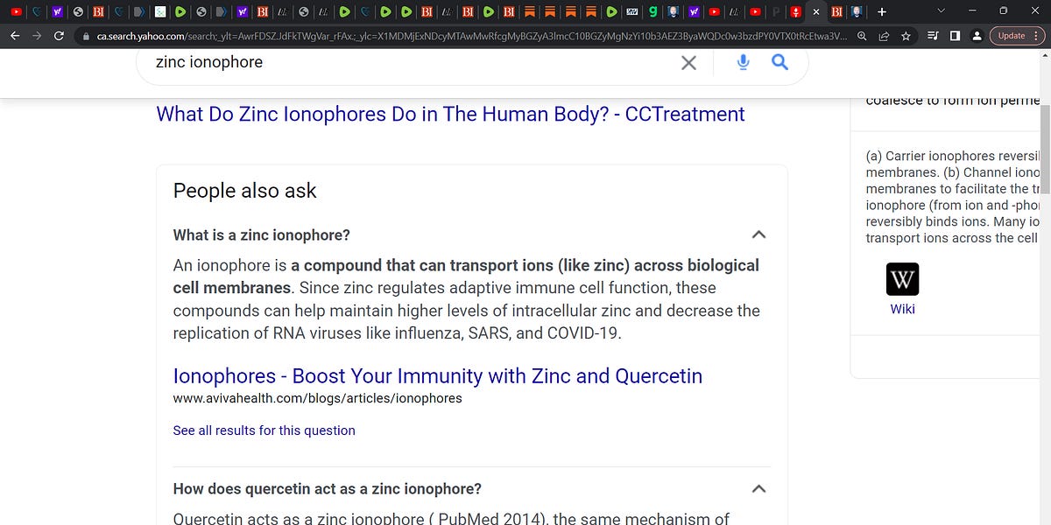This screenshot has width=1051, height=525.
Task: Start voice search with the microphone icon
Action: pos(744,62)
